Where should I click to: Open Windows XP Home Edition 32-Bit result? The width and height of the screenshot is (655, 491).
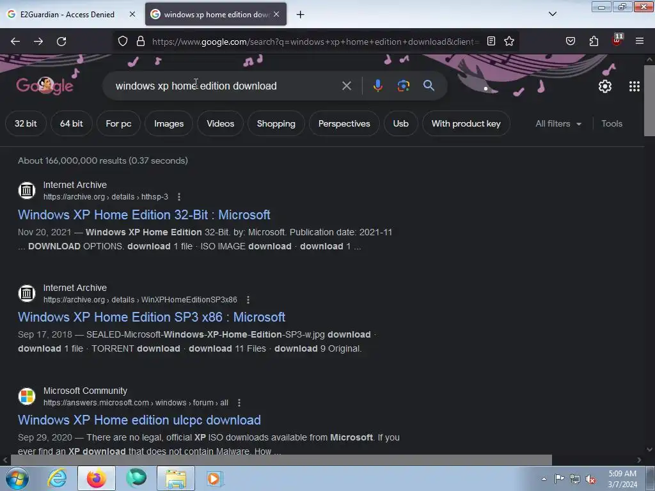(144, 215)
